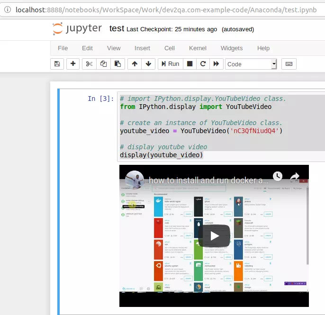The width and height of the screenshot is (325, 315).
Task: Interrupt the kernel with stop icon
Action: click(190, 64)
